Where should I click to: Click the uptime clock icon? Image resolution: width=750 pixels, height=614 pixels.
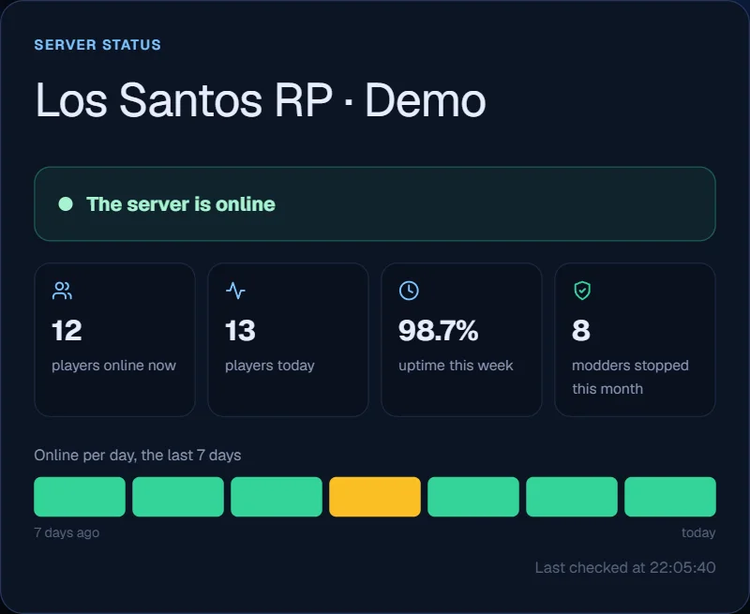click(x=409, y=291)
